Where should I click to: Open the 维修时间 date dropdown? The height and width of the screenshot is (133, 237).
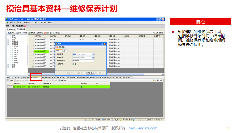(93, 54)
